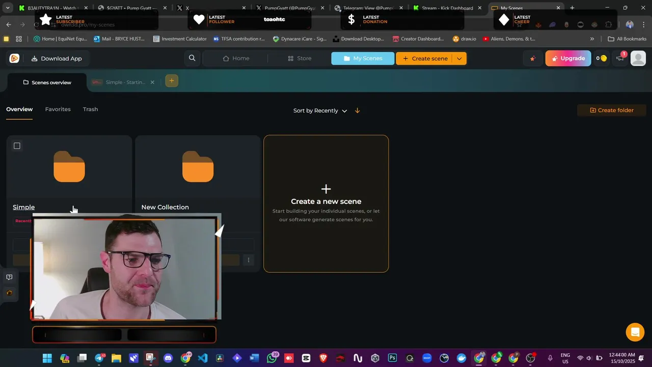Click the Download App button

click(56, 58)
